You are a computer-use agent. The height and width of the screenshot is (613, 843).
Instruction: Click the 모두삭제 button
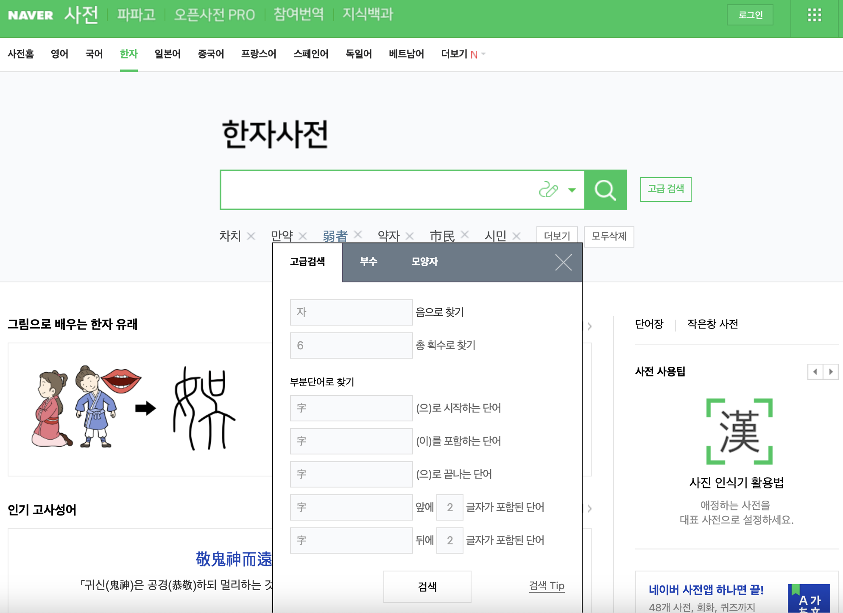[x=609, y=236]
